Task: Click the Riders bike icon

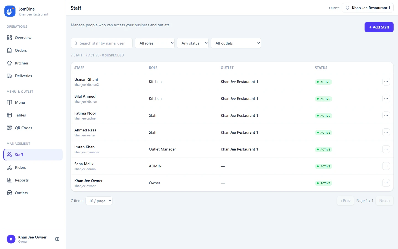Action: [9, 167]
